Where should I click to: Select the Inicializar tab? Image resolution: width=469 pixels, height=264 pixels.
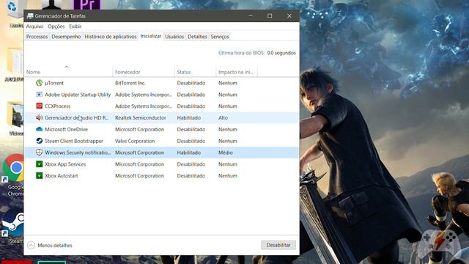pyautogui.click(x=151, y=36)
